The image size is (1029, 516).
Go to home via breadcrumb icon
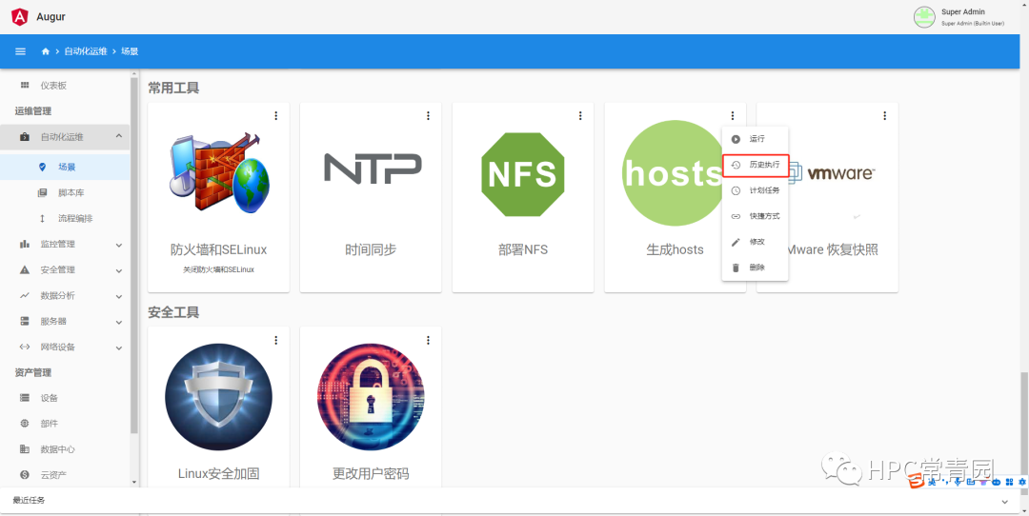pos(46,51)
